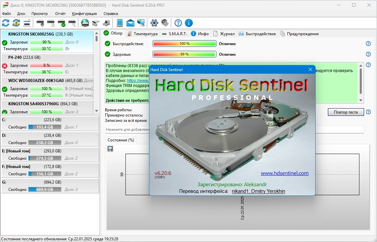Switch to the S.M.A.R.T. tab

174,34
